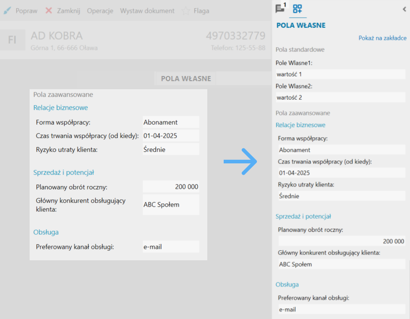
Task: Click the side panel Planowany obrót roczny value
Action: click(x=341, y=241)
